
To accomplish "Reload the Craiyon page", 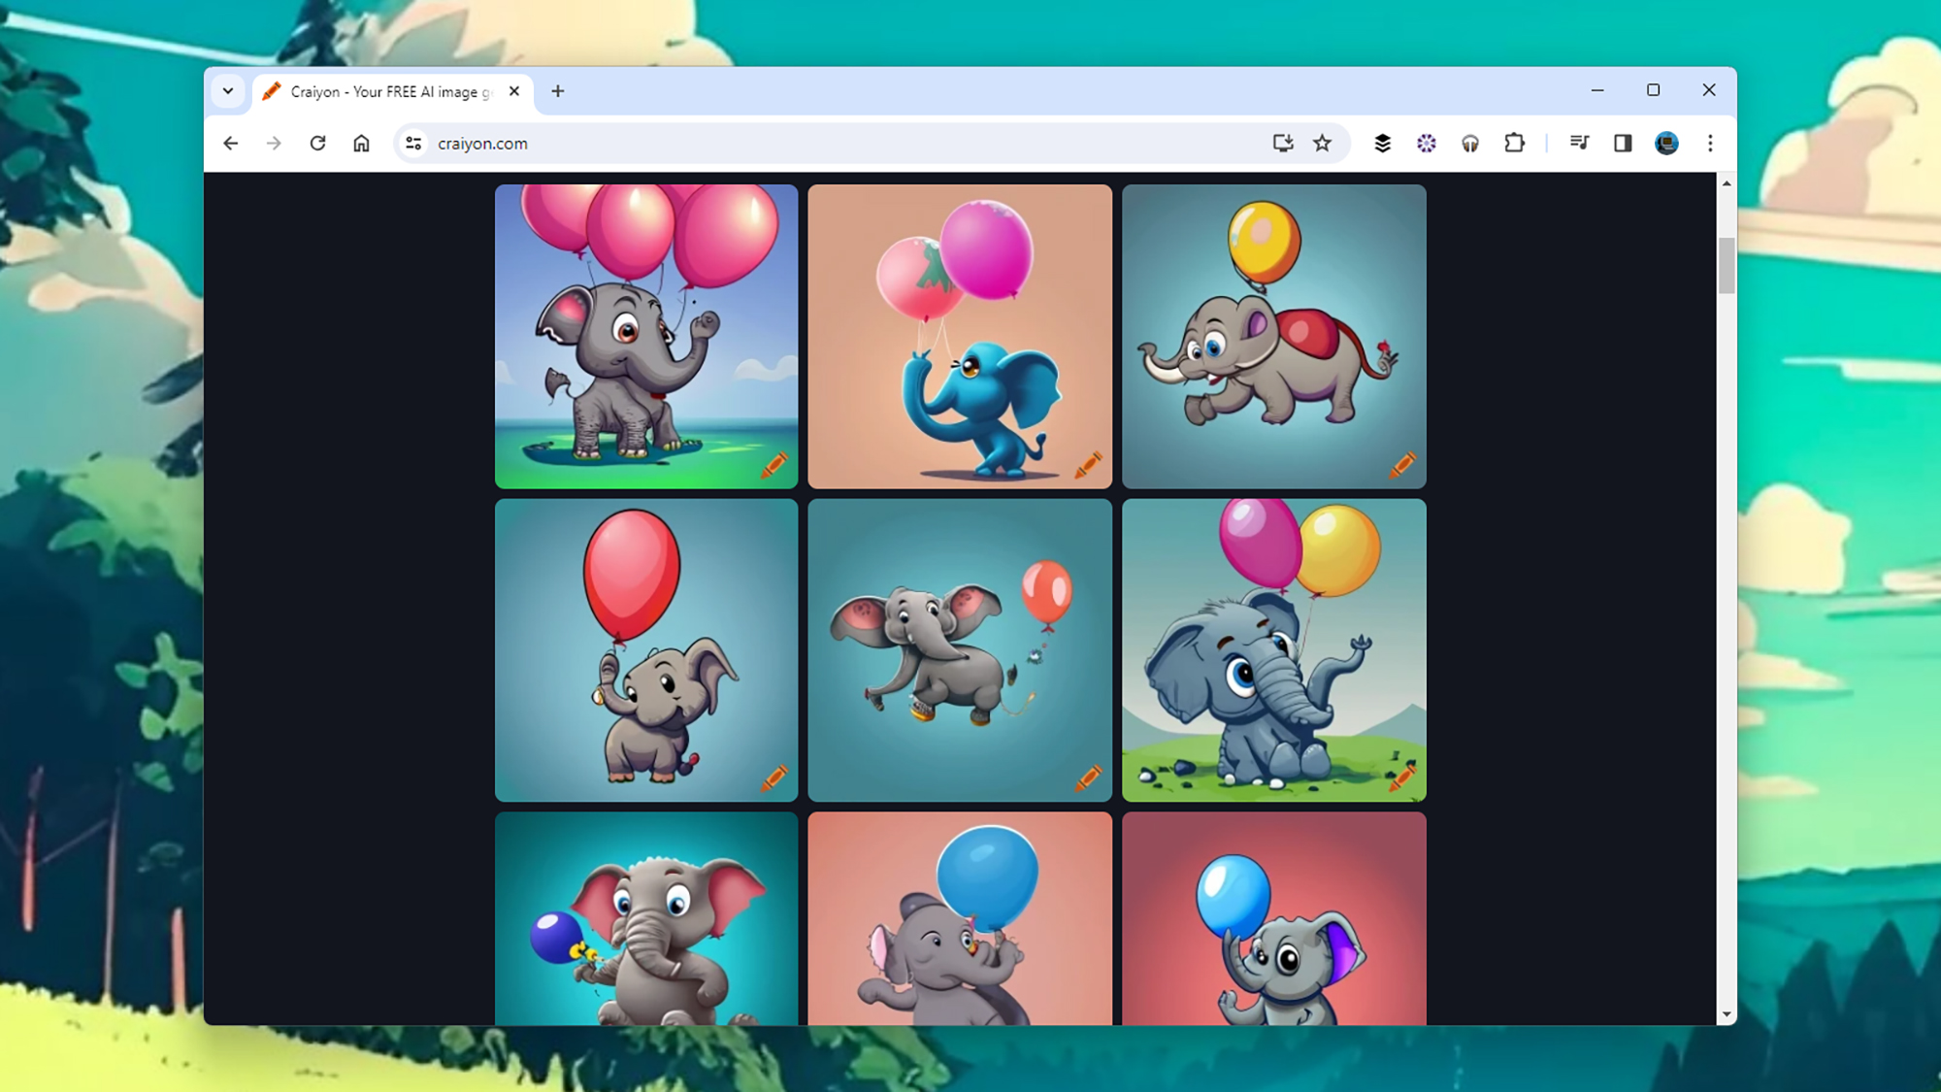I will point(317,143).
